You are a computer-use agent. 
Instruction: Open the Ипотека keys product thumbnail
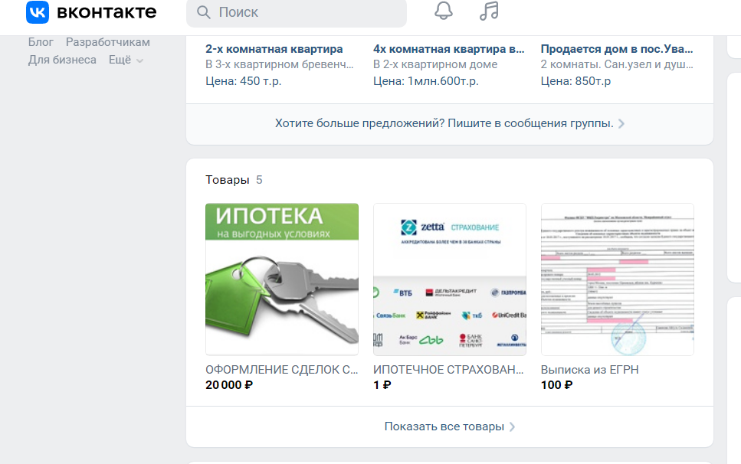point(281,279)
